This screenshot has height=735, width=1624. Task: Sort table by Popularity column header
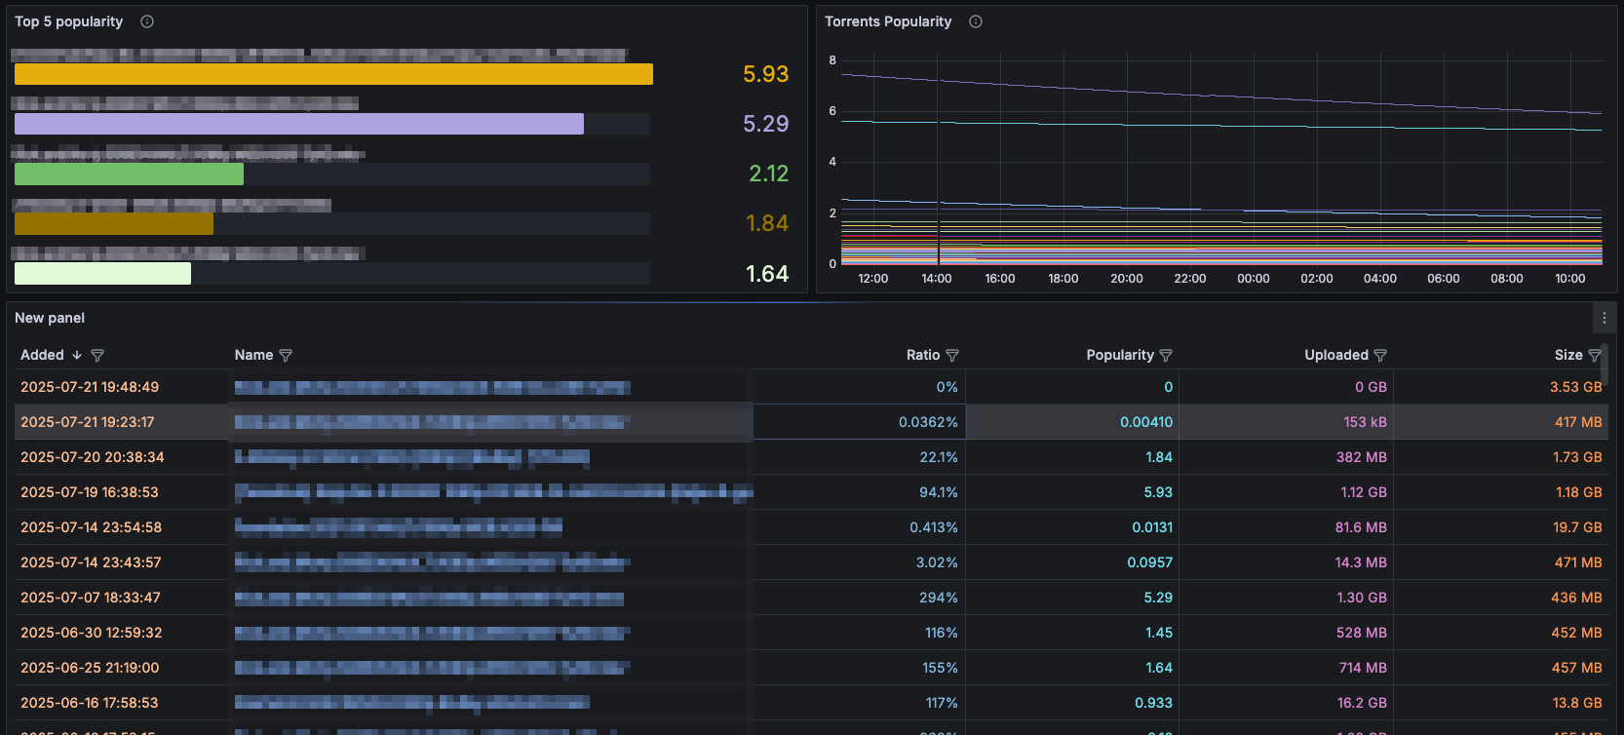point(1119,356)
